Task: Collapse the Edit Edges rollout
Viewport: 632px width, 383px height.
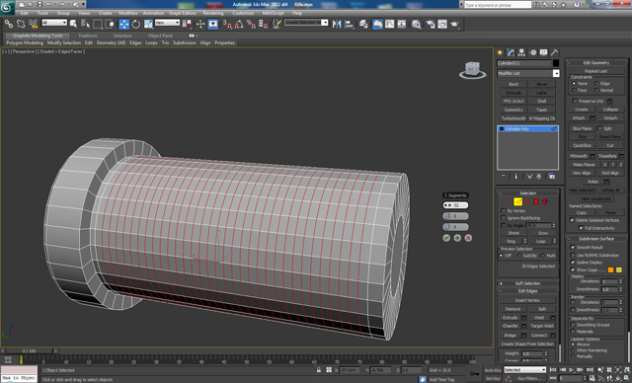Action: [x=528, y=291]
